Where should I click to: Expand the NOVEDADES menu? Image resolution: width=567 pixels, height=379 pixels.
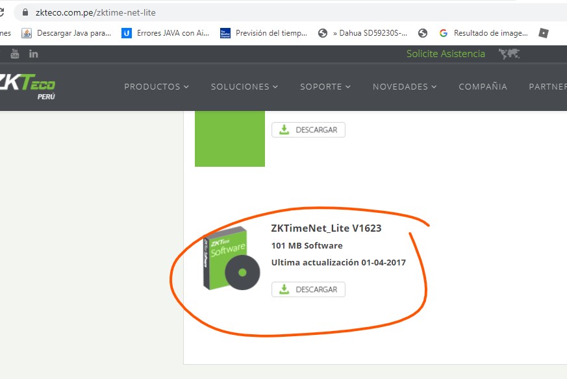405,87
